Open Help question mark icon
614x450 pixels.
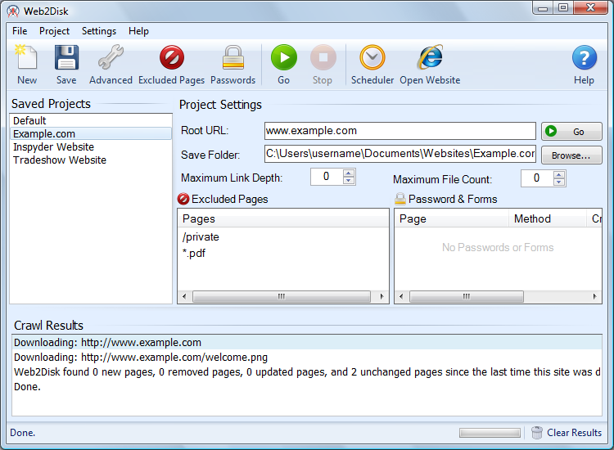pos(584,57)
